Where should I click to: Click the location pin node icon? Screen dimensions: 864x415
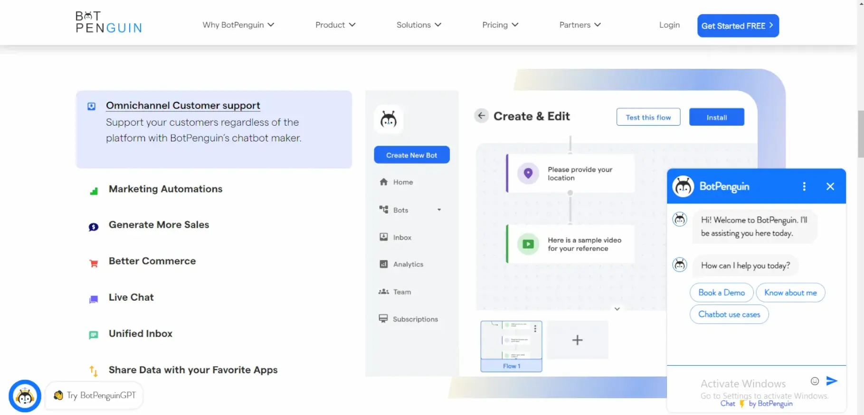coord(528,174)
